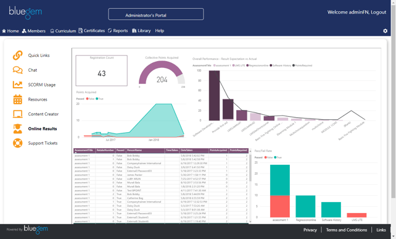Click the Regressiononline bar in Pass/Fail chart
The height and width of the screenshot is (239, 396).
point(305,206)
